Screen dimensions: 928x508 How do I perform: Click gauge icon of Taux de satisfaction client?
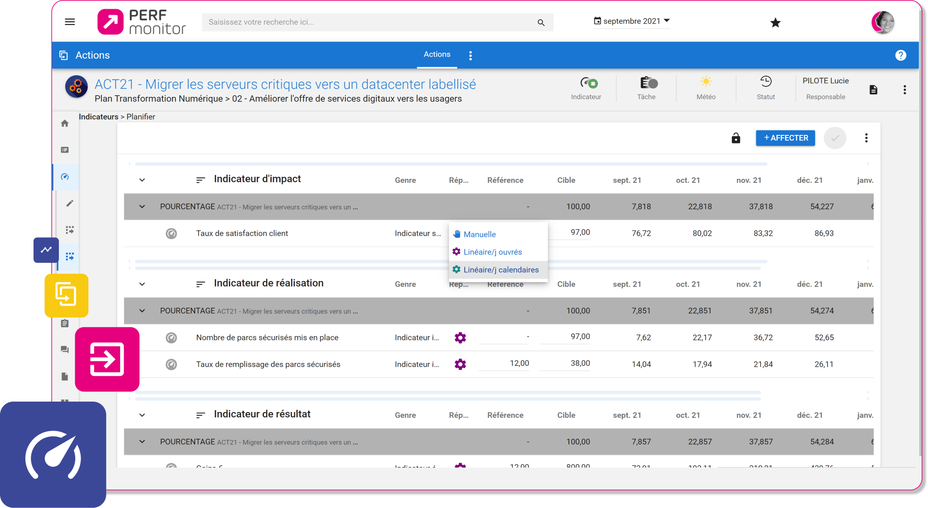tap(171, 234)
